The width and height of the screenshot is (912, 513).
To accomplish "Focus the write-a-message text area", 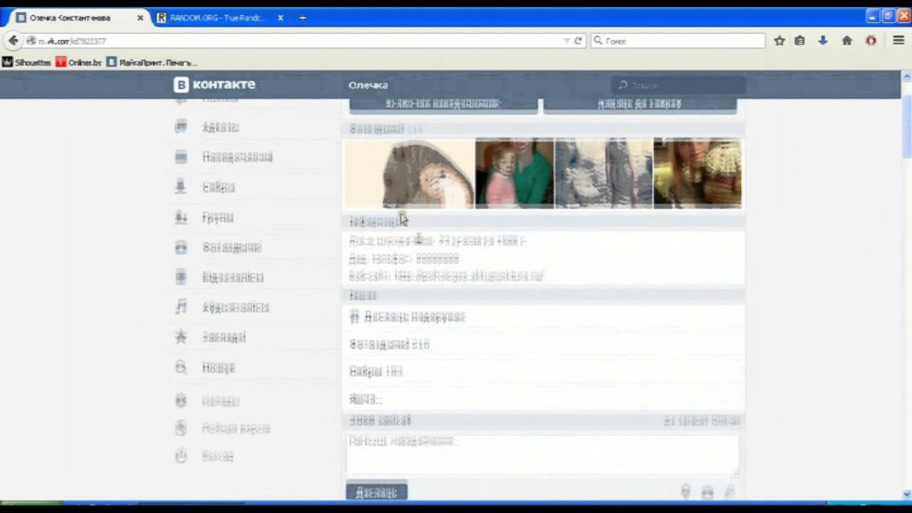I will pos(542,455).
